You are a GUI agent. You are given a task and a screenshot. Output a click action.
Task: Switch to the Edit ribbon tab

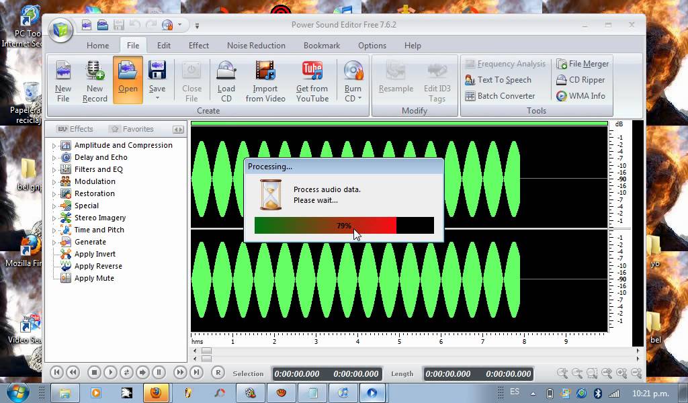click(x=164, y=46)
